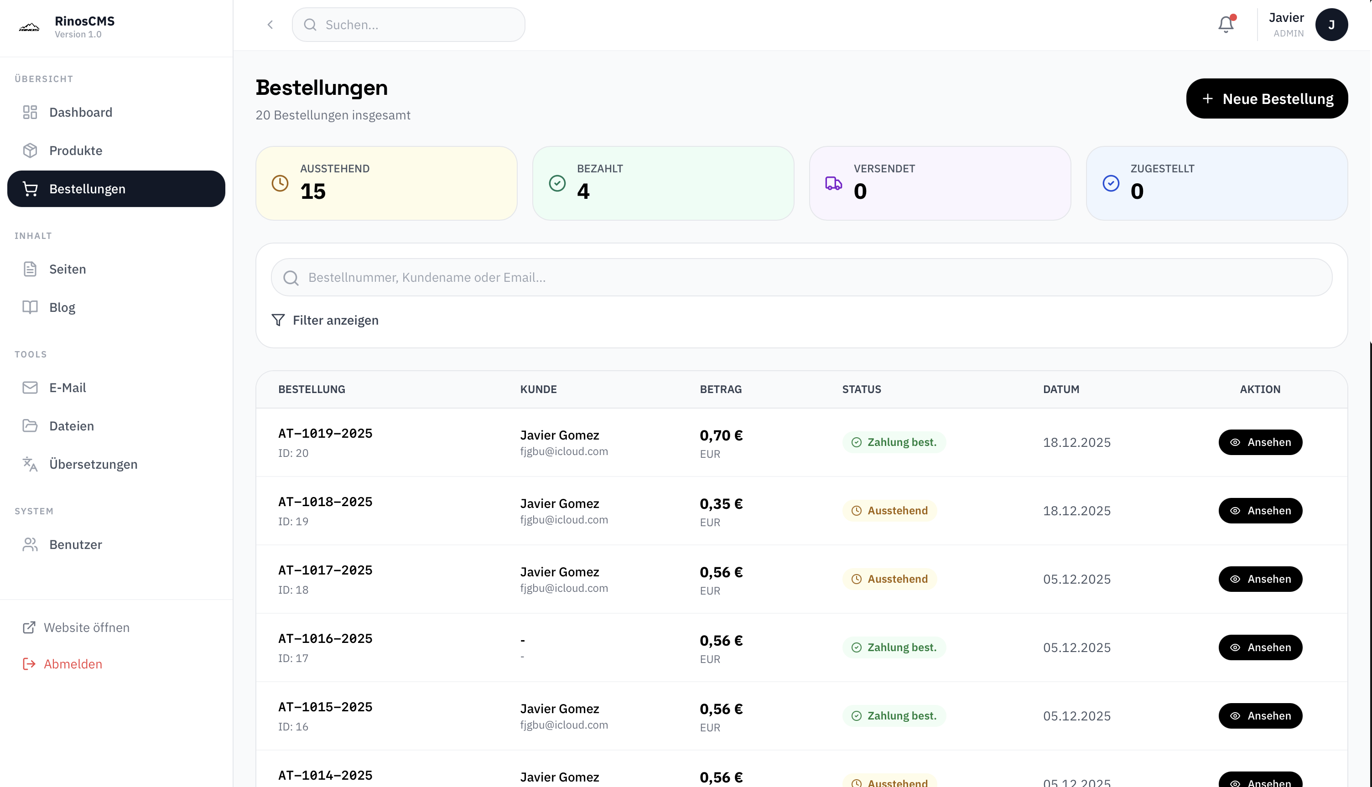
Task: Collapse sidebar with back chevron
Action: click(x=270, y=25)
